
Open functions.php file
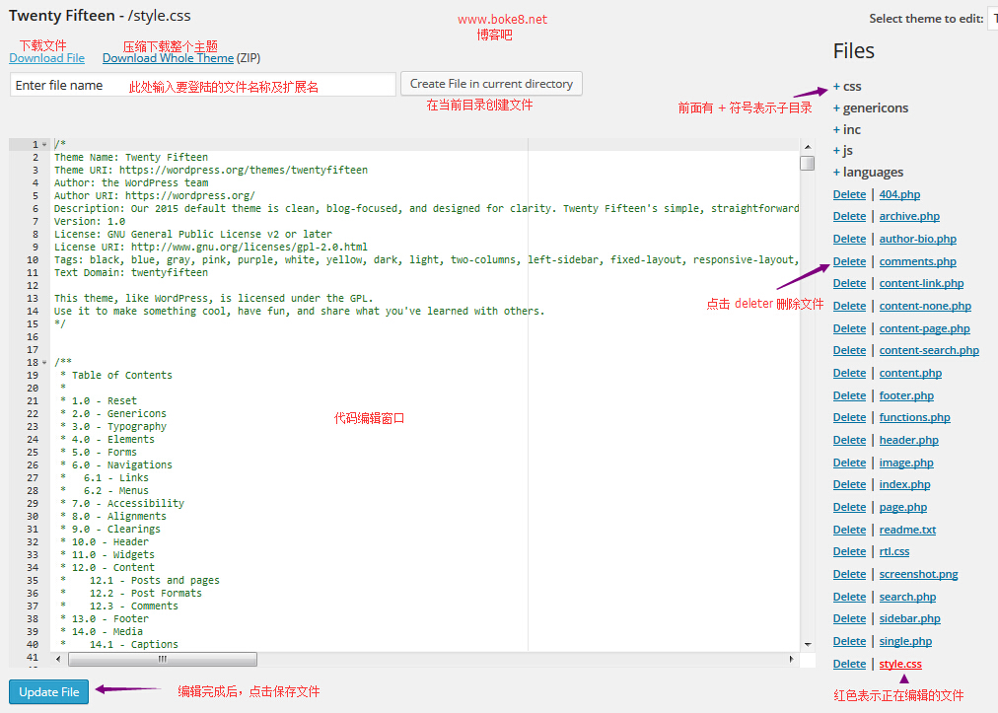914,417
